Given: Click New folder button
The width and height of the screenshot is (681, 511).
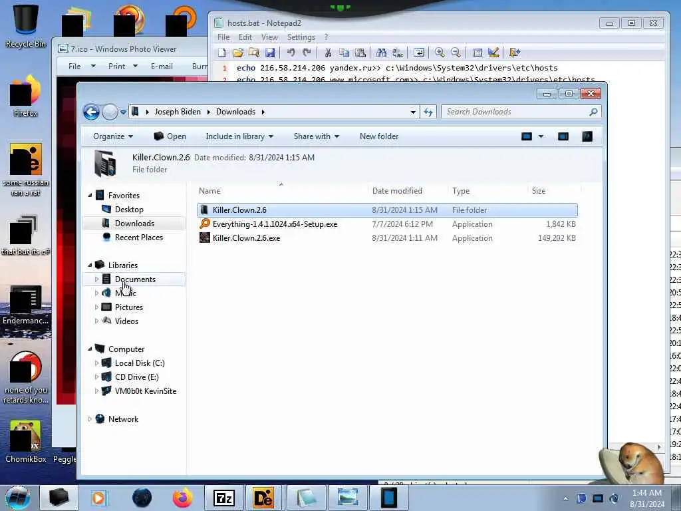Looking at the screenshot, I should [378, 136].
